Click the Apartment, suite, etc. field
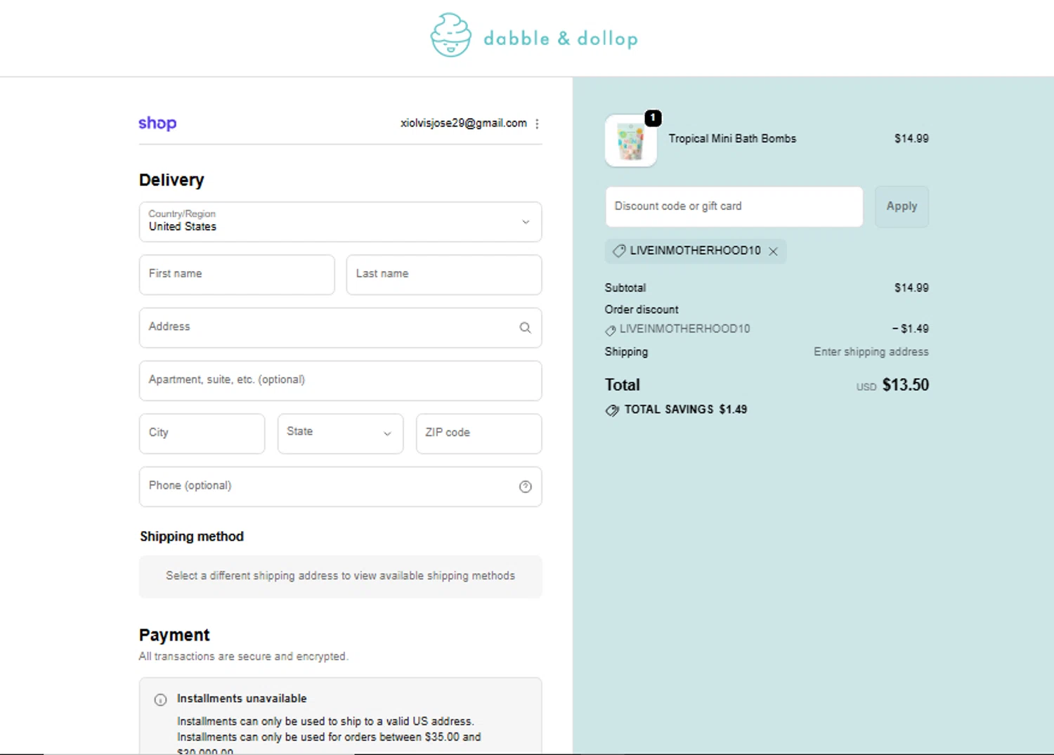 pos(340,381)
